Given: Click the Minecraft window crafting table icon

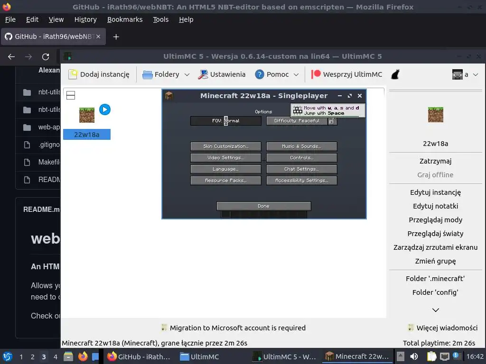Looking at the screenshot, I should [x=169, y=96].
